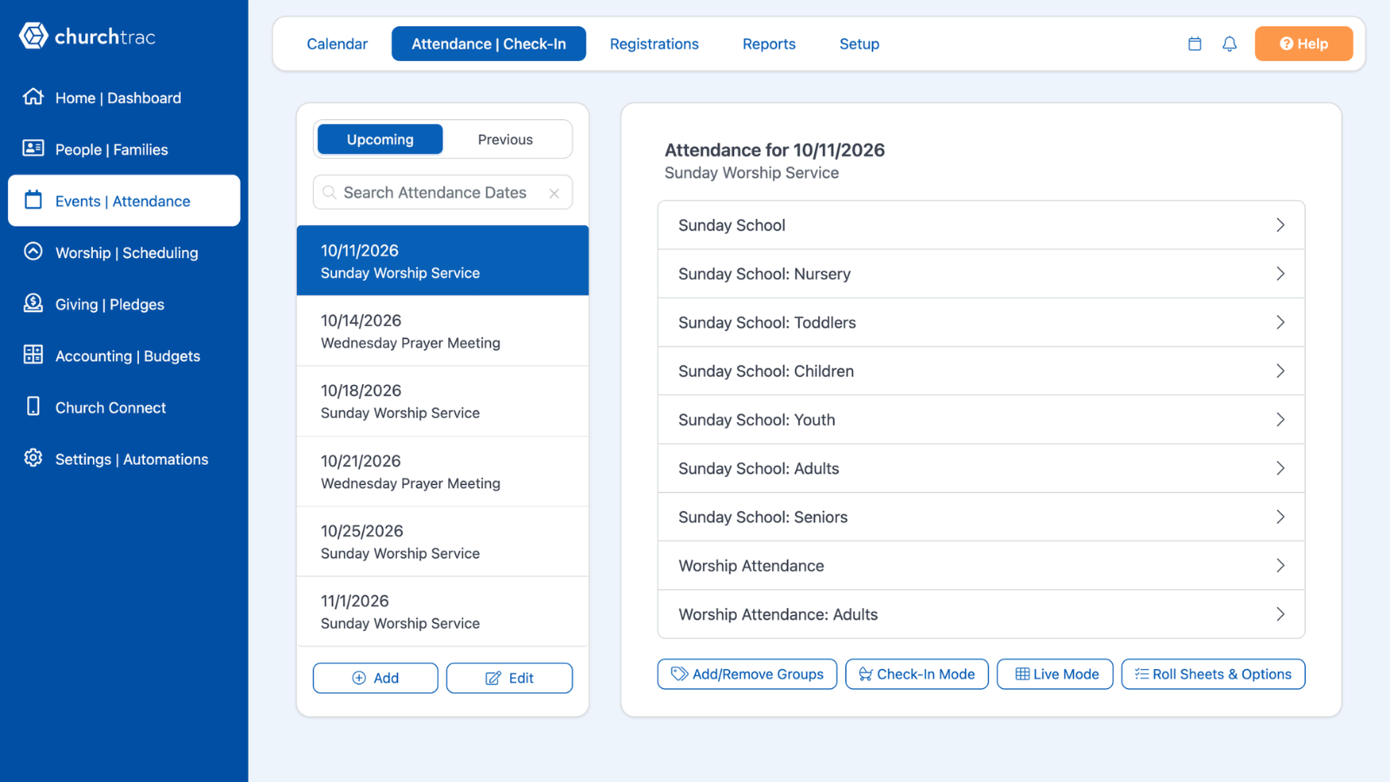Click the orange Help button

tap(1304, 43)
